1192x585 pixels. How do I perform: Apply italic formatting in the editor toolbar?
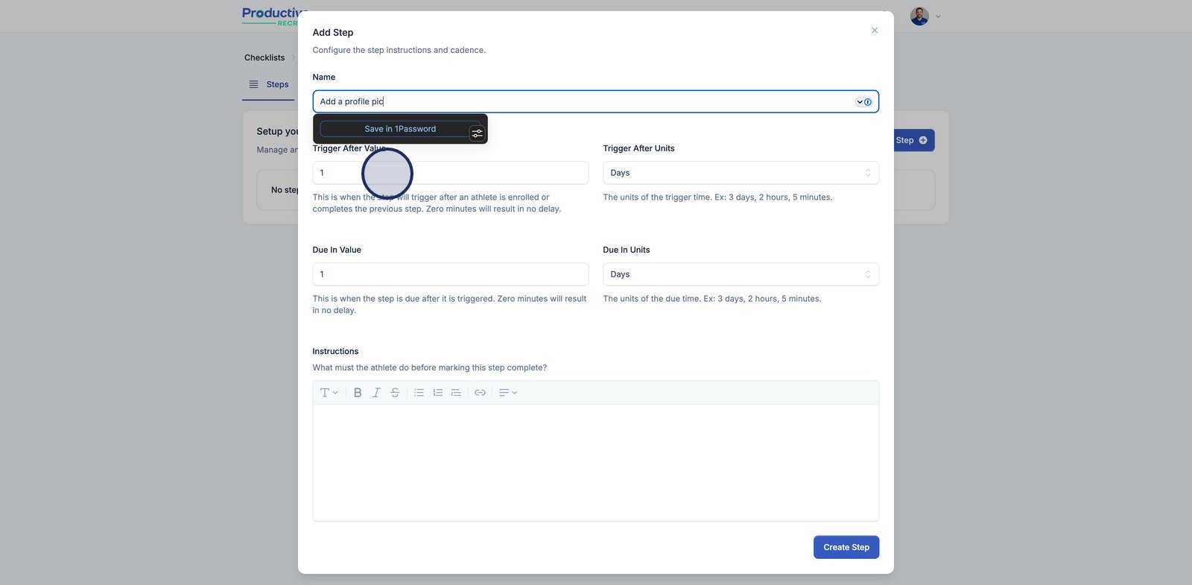pyautogui.click(x=376, y=393)
